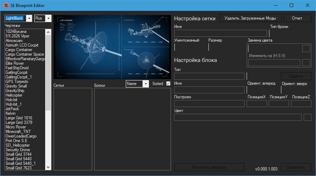316x176 pixels.
Task: Select the Small Grid 7623 blueprint
Action: (25, 168)
